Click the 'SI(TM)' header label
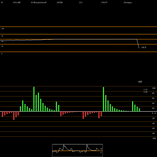Viewport: 157px width, 157px height. 60,3
